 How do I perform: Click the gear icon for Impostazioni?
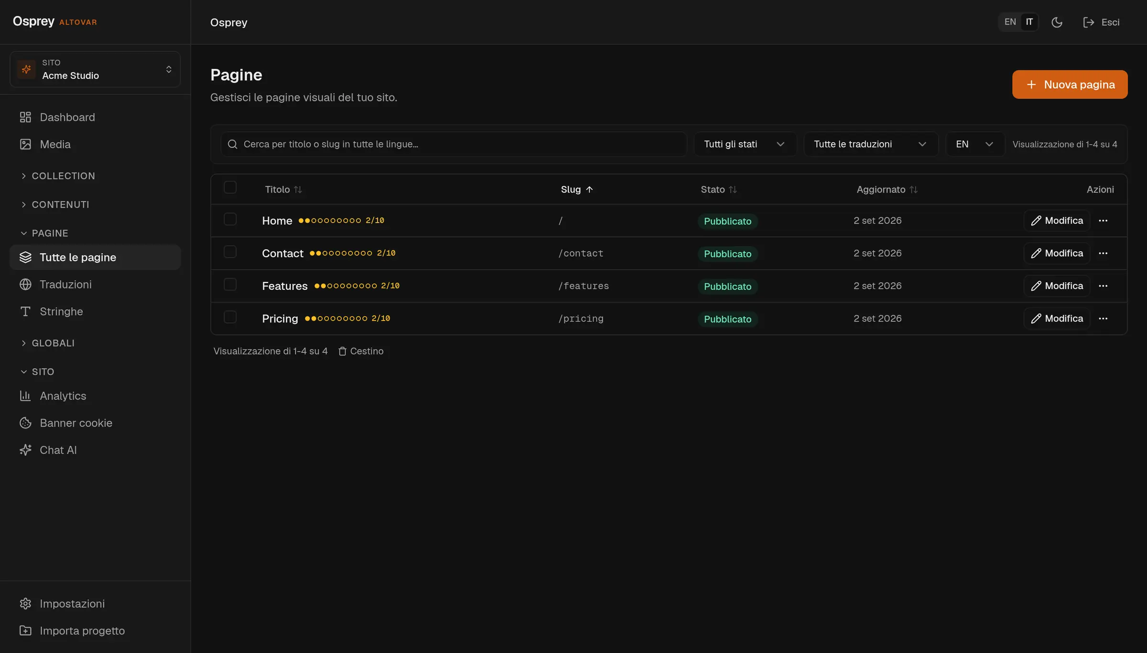(x=25, y=604)
